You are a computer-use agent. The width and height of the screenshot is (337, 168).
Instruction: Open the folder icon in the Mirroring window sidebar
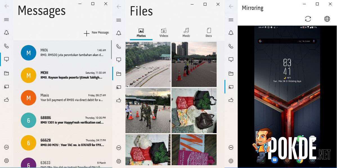click(x=231, y=73)
